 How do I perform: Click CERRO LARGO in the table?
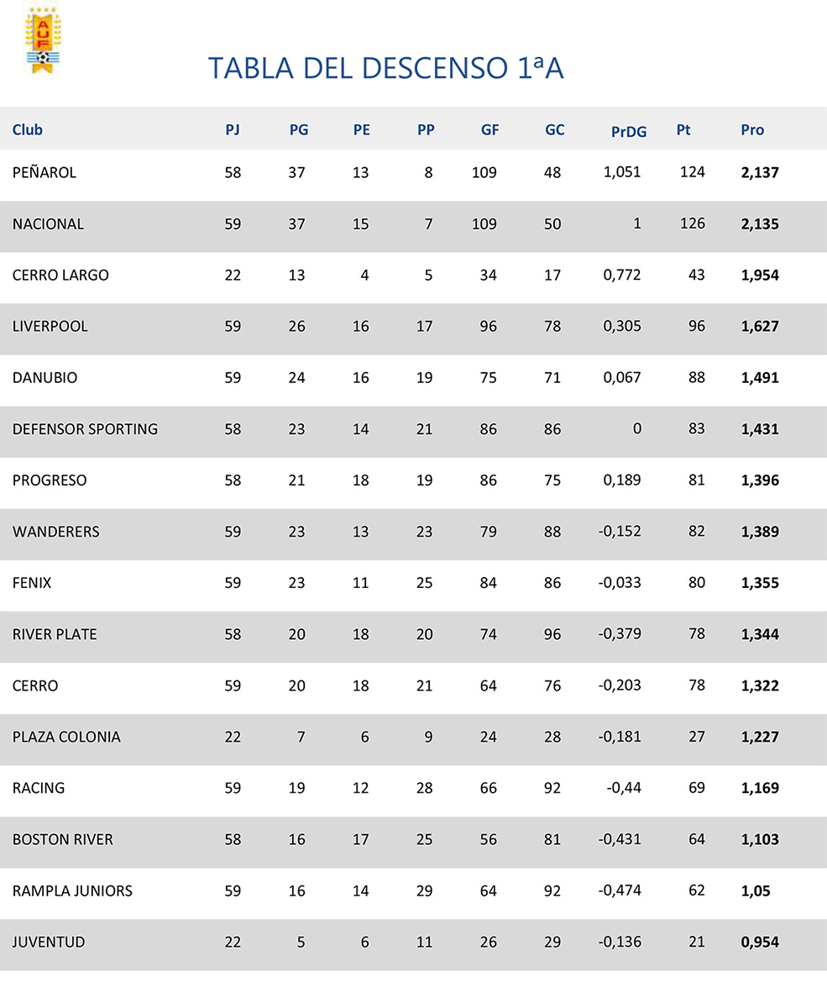[x=60, y=276]
